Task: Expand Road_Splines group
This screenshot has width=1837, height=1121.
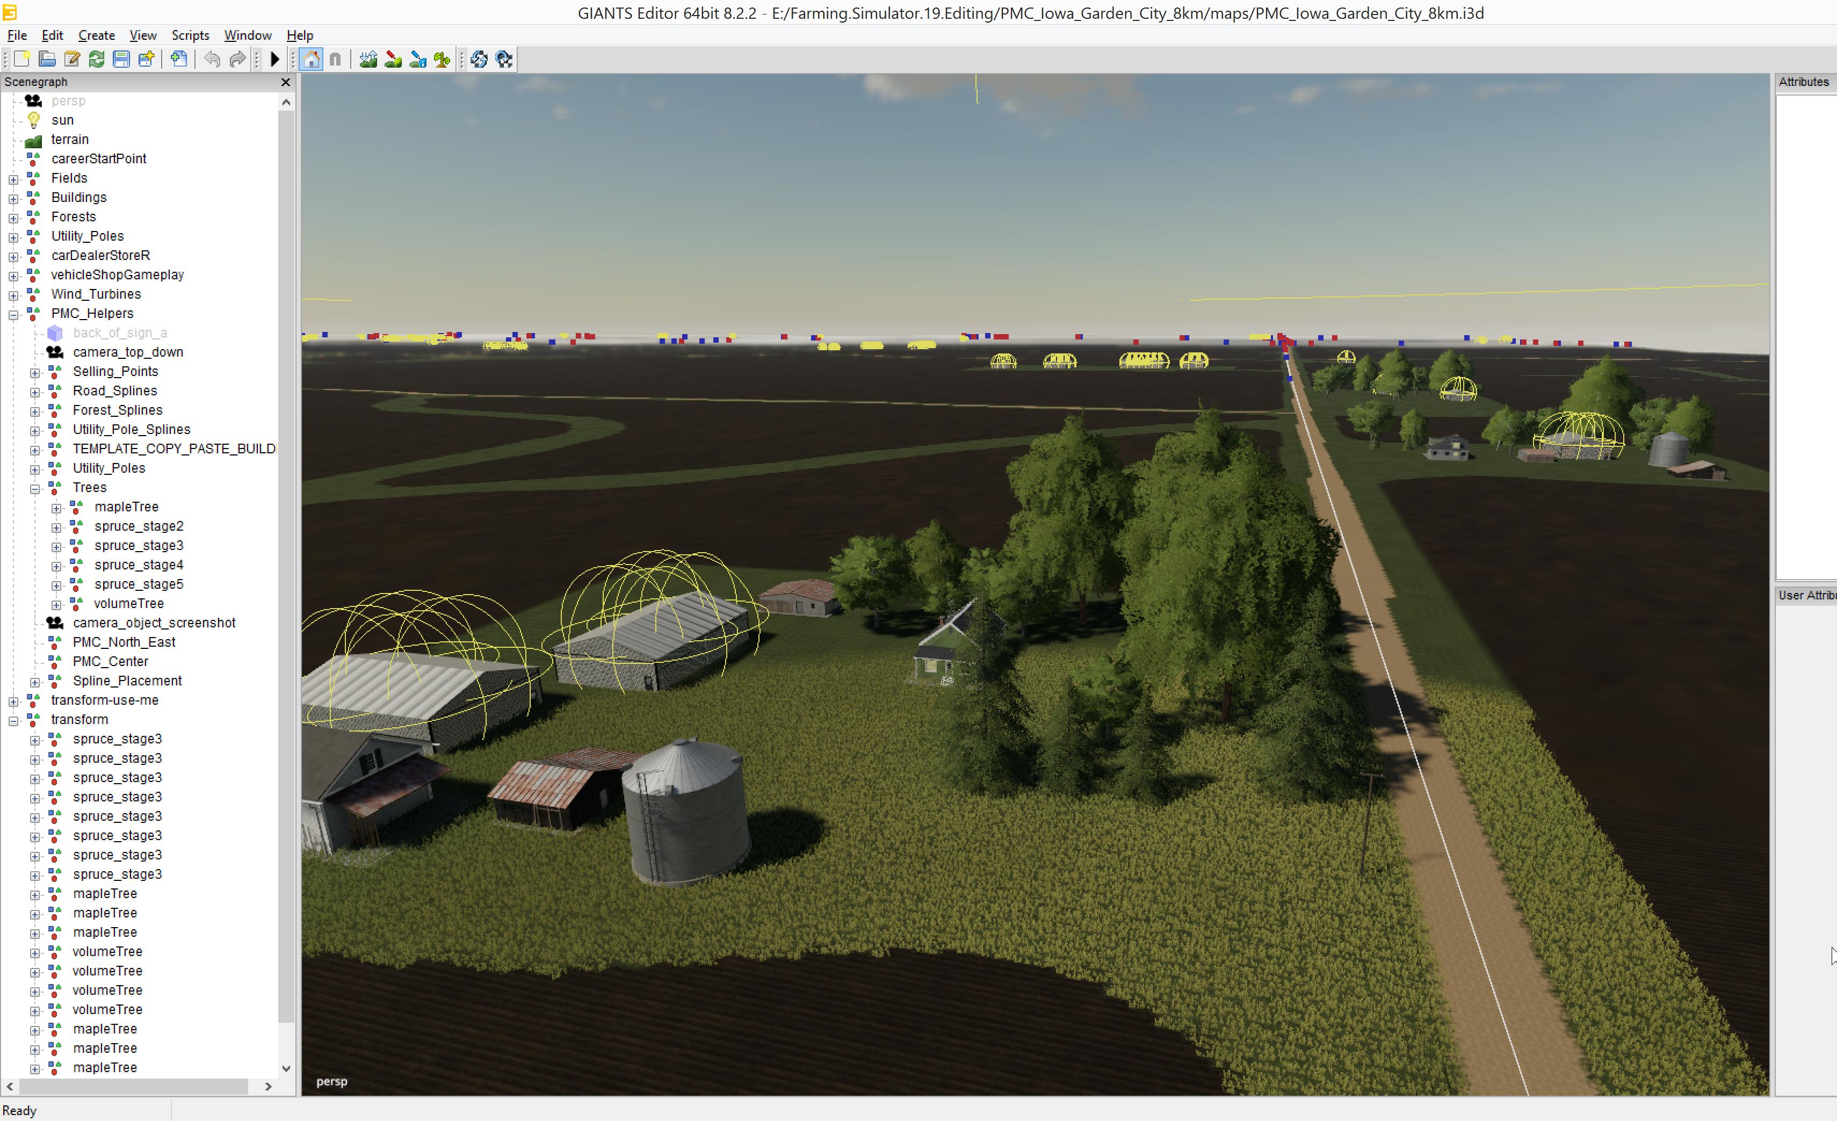Action: point(35,393)
